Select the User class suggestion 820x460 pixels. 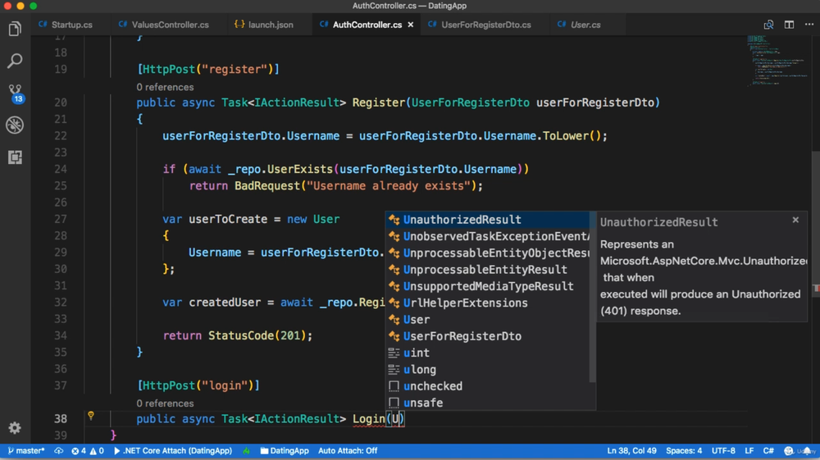tap(487, 320)
